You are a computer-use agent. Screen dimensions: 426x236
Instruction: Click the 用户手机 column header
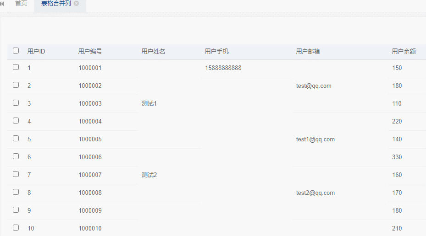[216, 51]
